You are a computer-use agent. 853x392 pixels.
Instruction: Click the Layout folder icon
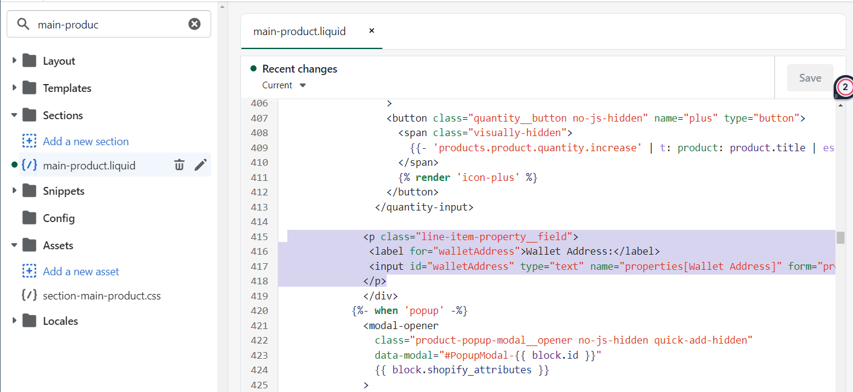(30, 60)
